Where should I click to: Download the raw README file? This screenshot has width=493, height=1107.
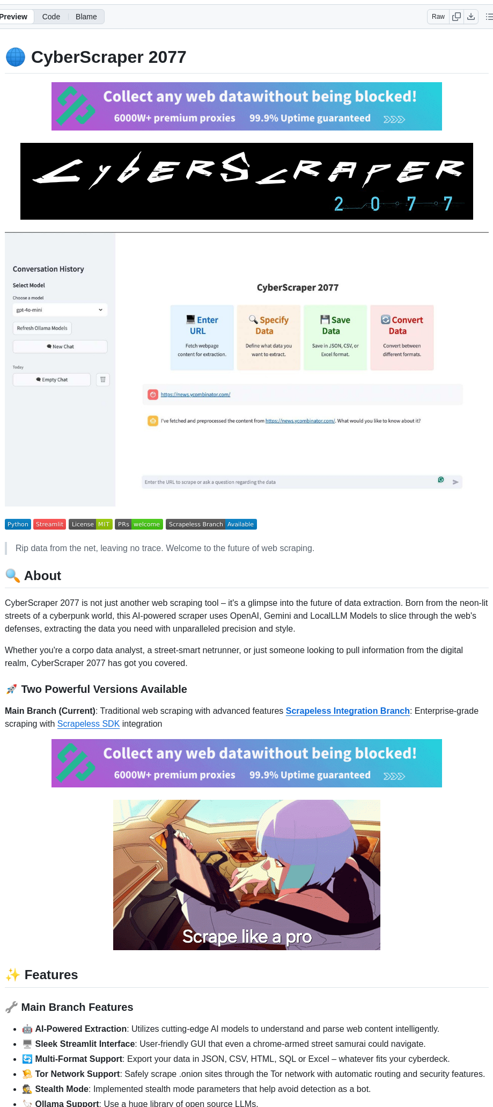point(471,17)
